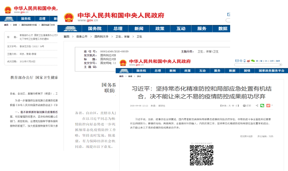Set article font size to 大

click(228, 106)
